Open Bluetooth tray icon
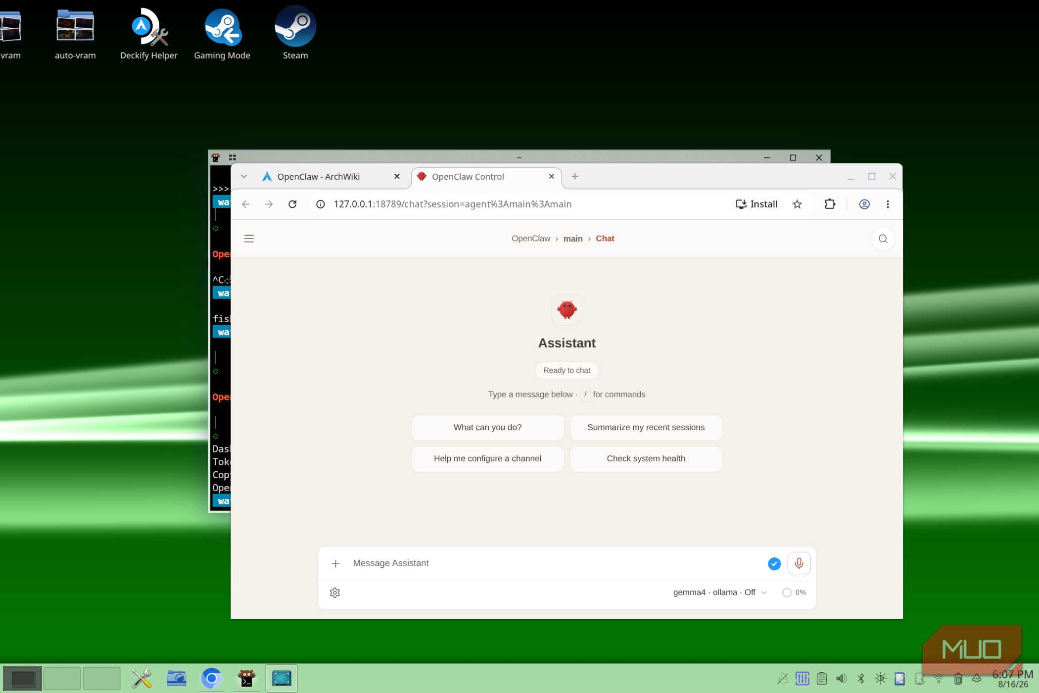The width and height of the screenshot is (1039, 693). (861, 679)
